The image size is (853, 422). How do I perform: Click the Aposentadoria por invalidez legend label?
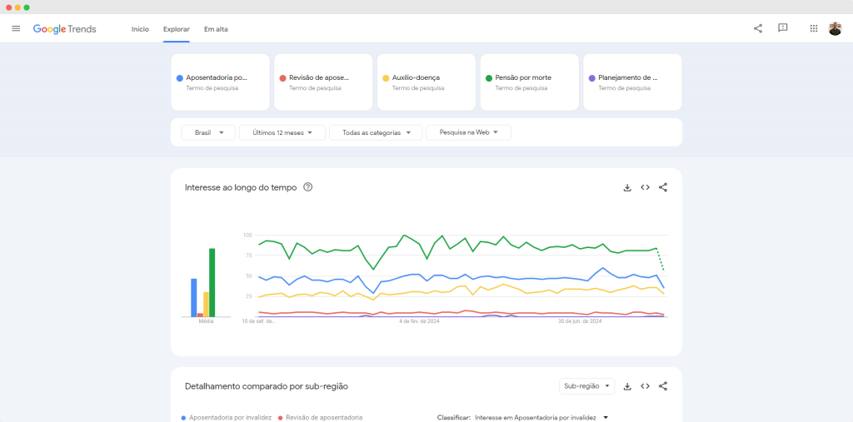click(x=230, y=418)
